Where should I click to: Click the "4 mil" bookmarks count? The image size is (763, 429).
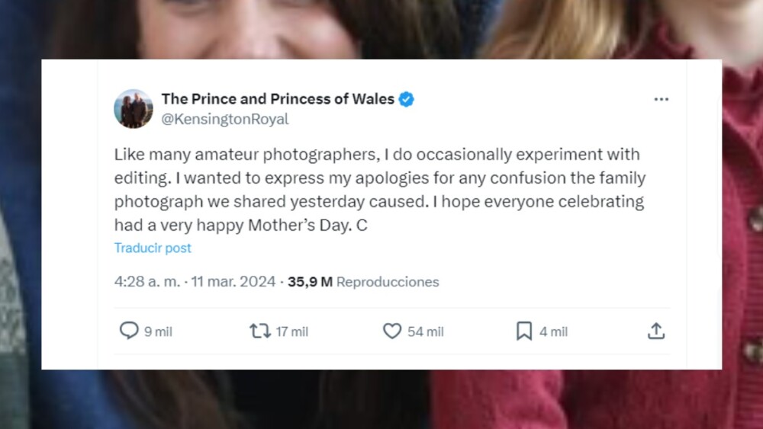(553, 331)
